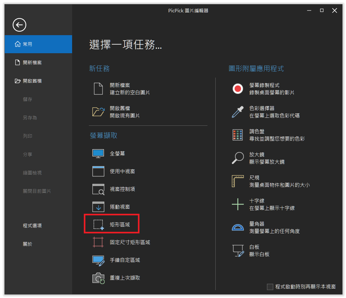The image size is (346, 298).
Task: Click the blue 量角器 protractor icon
Action: coord(238,227)
